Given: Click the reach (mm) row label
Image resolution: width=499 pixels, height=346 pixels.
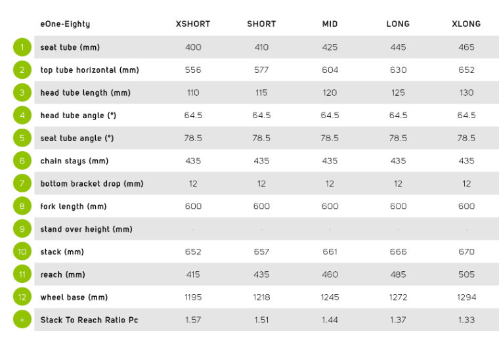Looking at the screenshot, I should point(62,274).
